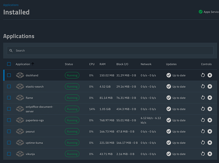Click the peanut app logo icon
This screenshot has height=163, width=219.
coord(20,131)
